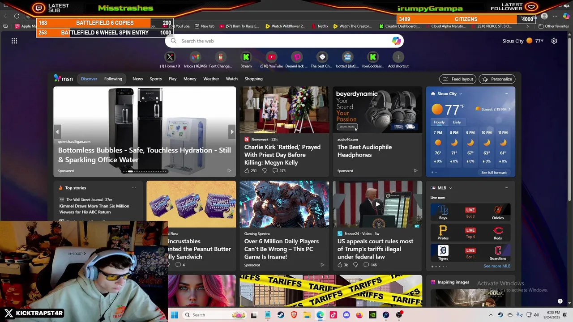
Task: Open Inspiring images more options menu
Action: click(x=506, y=282)
